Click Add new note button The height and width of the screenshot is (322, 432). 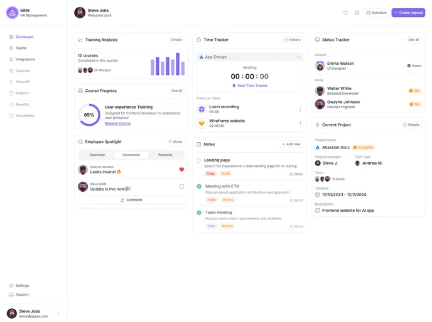click(291, 144)
